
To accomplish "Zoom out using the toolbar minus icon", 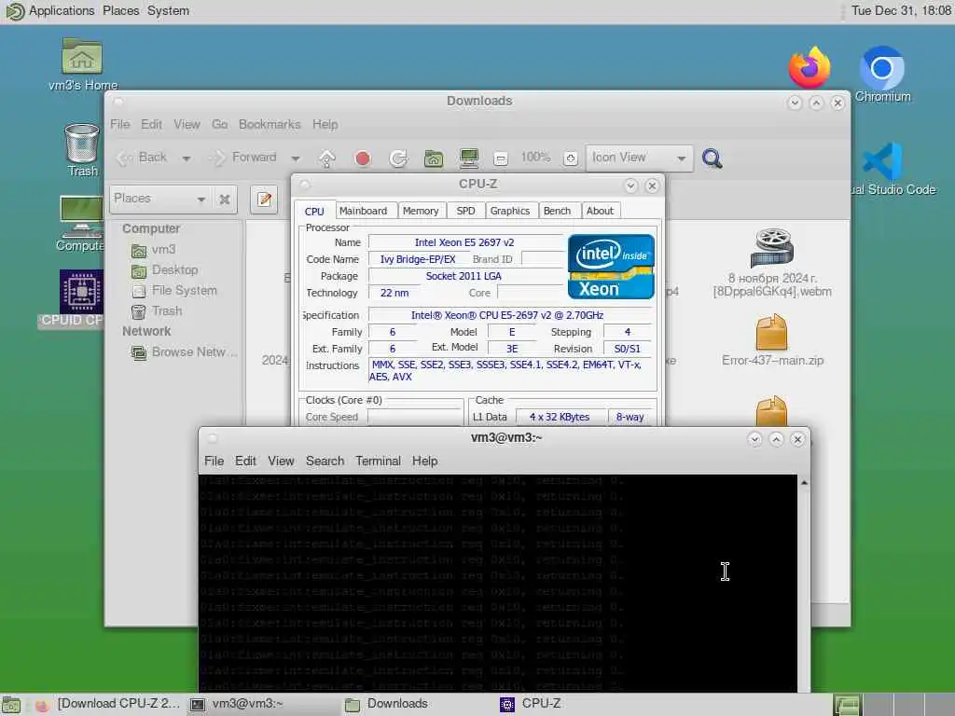I will [501, 158].
